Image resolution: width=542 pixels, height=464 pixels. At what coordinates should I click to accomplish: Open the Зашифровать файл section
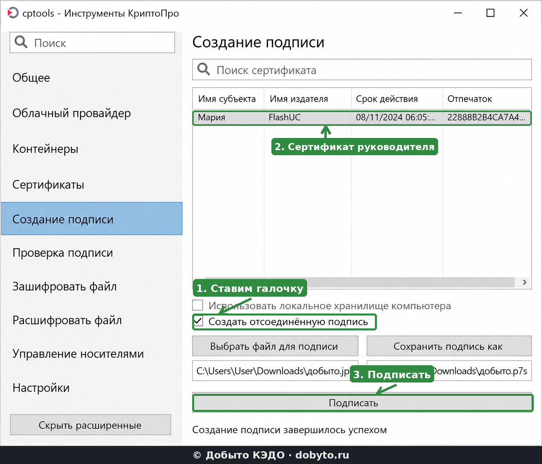92,286
